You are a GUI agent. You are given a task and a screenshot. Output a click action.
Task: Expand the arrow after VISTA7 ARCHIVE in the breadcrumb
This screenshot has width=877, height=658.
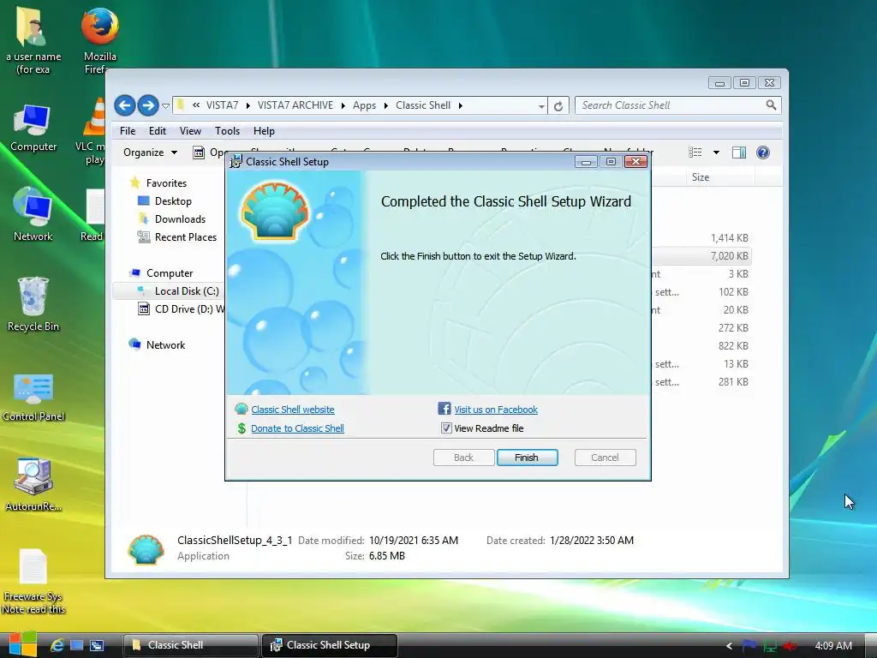click(343, 105)
